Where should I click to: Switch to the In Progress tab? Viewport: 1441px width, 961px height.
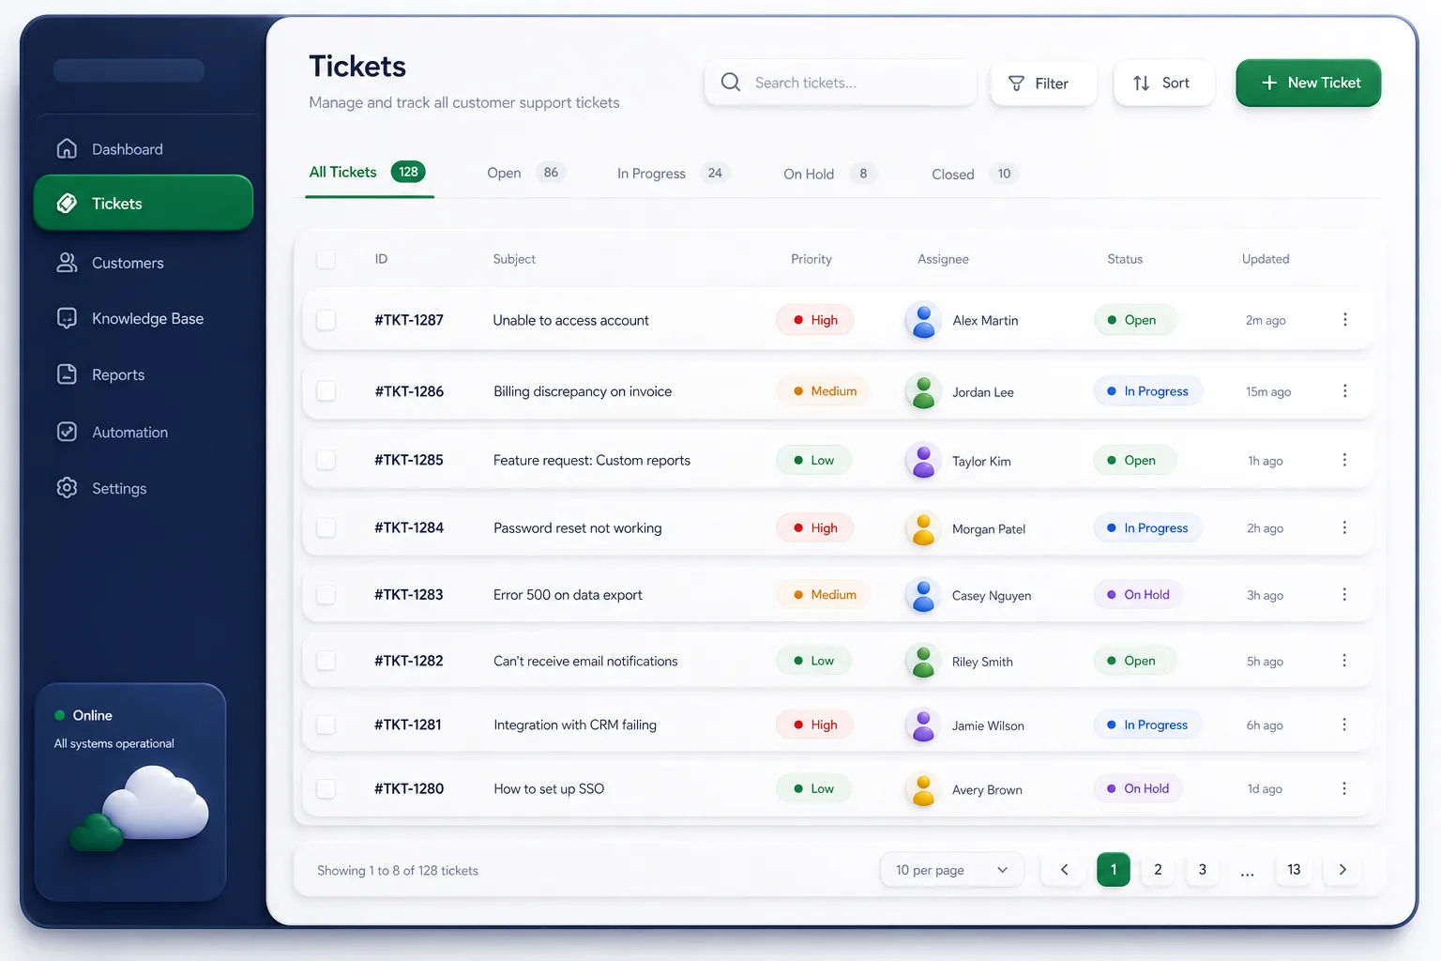tap(672, 173)
